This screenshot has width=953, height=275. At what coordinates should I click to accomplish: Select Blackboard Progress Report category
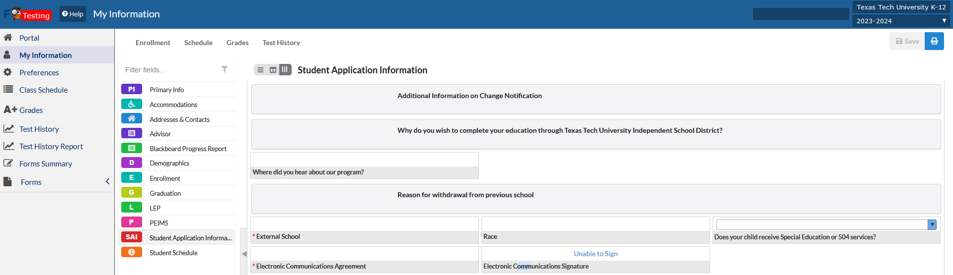coord(188,149)
